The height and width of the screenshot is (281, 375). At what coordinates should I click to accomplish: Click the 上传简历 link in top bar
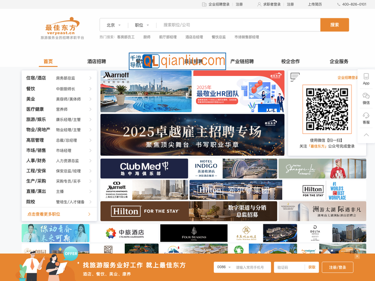(x=315, y=4)
